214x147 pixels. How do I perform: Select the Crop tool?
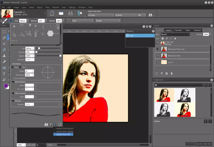(4, 44)
